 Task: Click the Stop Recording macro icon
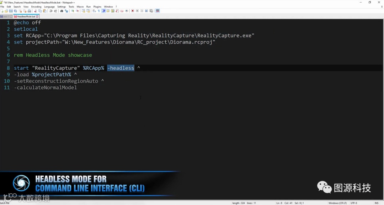tap(137, 11)
